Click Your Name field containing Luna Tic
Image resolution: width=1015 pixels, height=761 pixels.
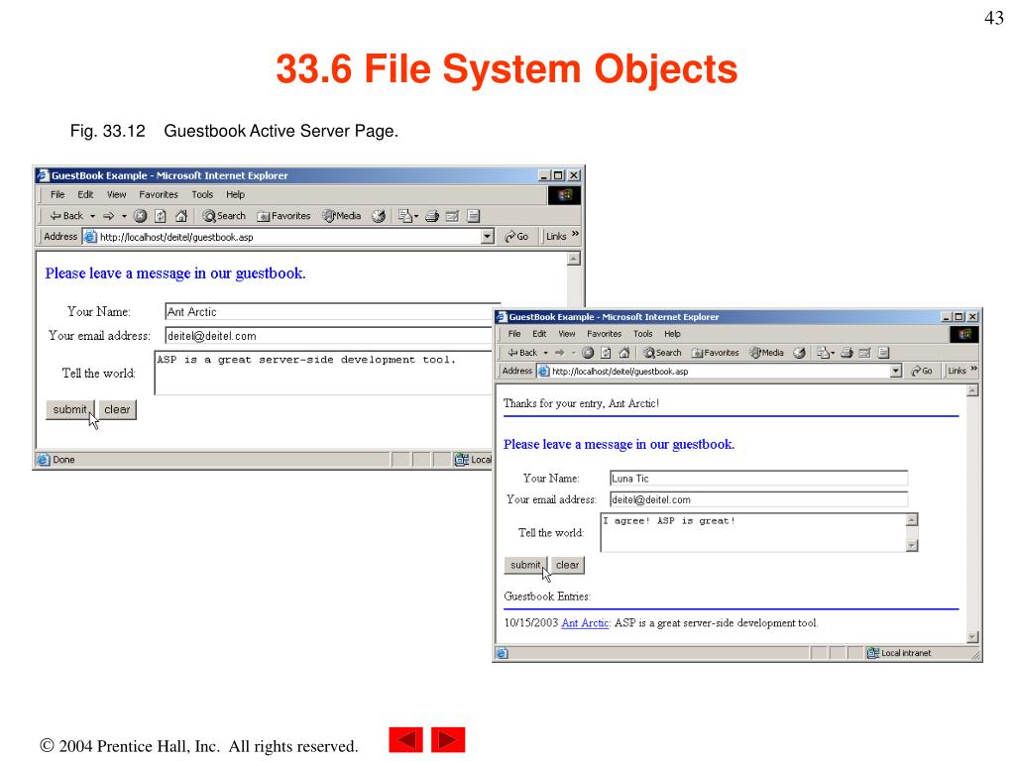758,479
